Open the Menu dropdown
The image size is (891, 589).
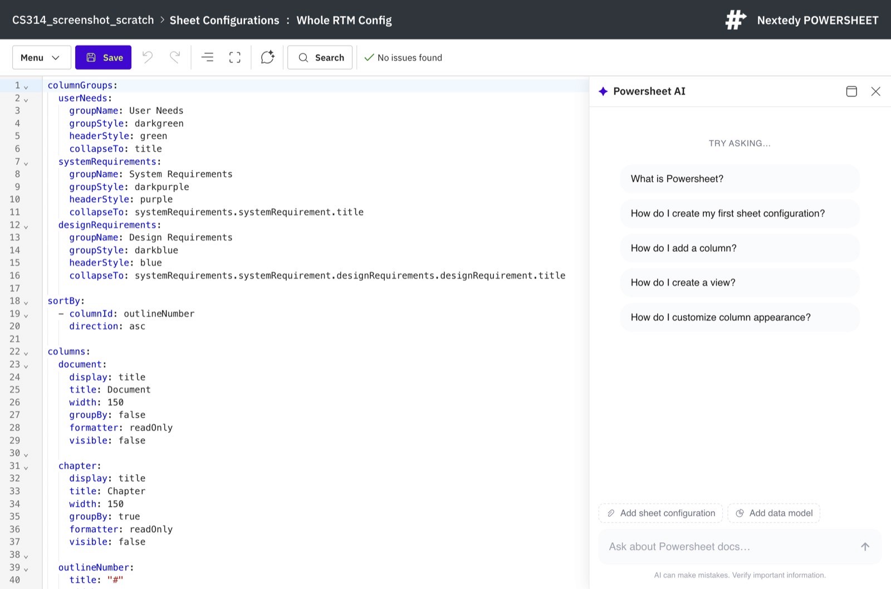tap(41, 57)
